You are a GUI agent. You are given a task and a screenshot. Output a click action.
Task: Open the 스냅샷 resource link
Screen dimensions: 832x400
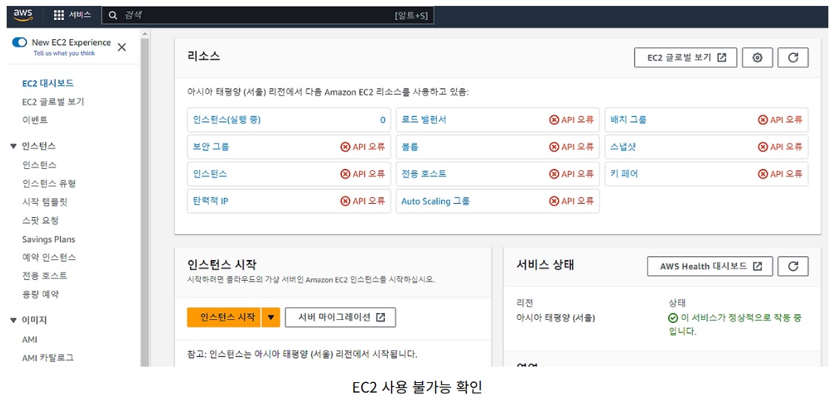[623, 147]
